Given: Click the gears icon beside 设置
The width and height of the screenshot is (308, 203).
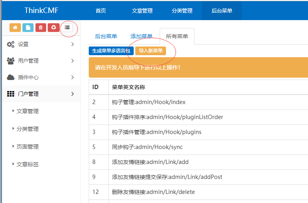Looking at the screenshot, I should coord(11,45).
